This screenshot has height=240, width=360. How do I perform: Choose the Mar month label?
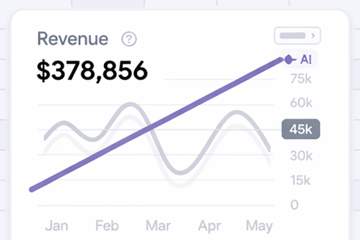[x=158, y=225]
